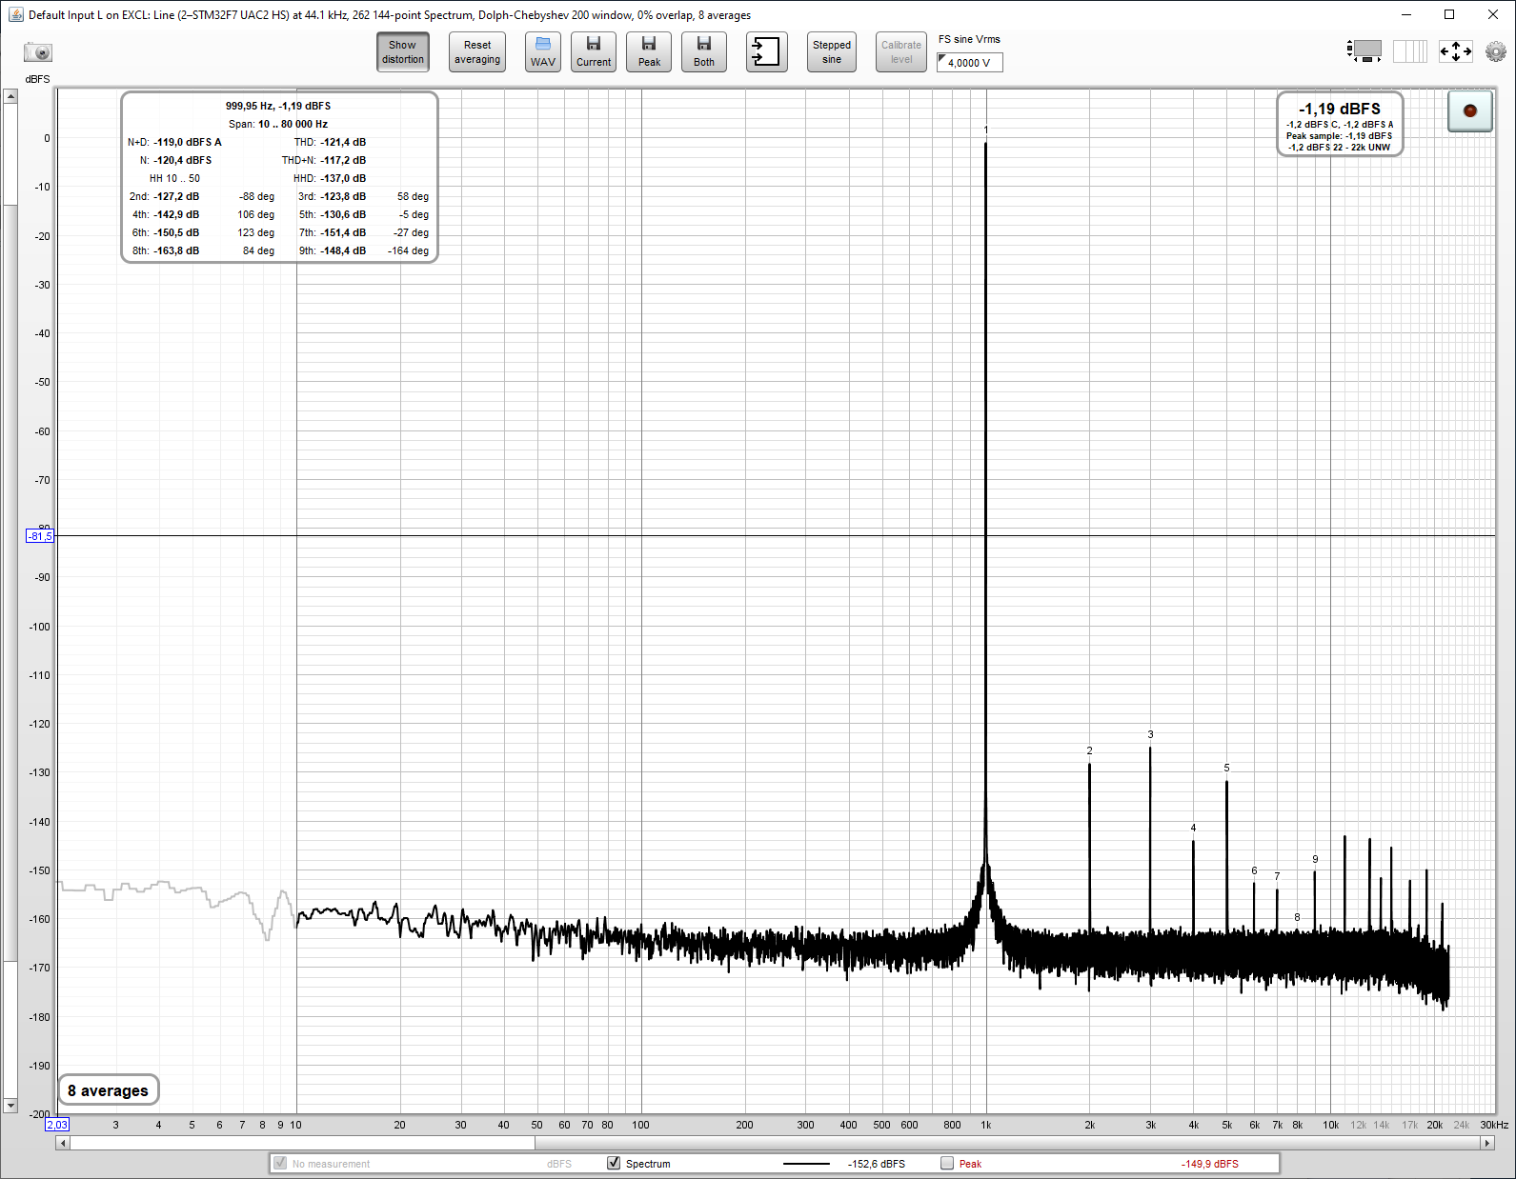Enable the Peak trace checkbox
The height and width of the screenshot is (1179, 1516).
click(x=947, y=1163)
